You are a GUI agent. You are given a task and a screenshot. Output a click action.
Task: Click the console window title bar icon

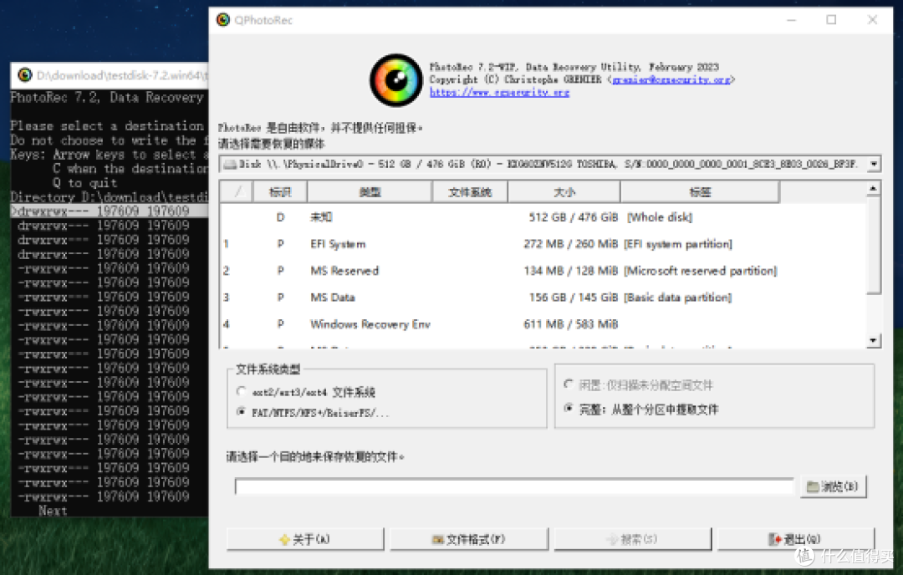point(25,75)
